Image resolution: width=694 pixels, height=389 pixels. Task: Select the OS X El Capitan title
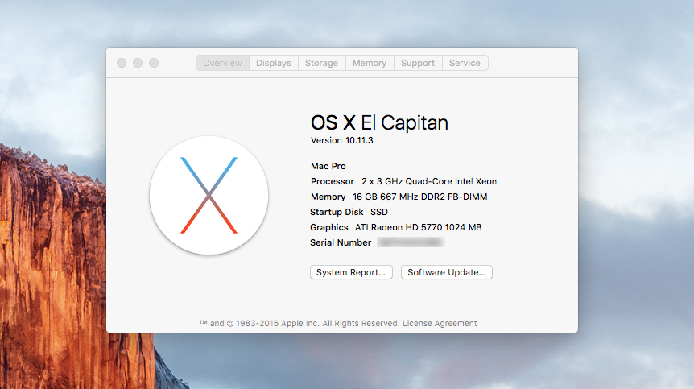click(379, 122)
